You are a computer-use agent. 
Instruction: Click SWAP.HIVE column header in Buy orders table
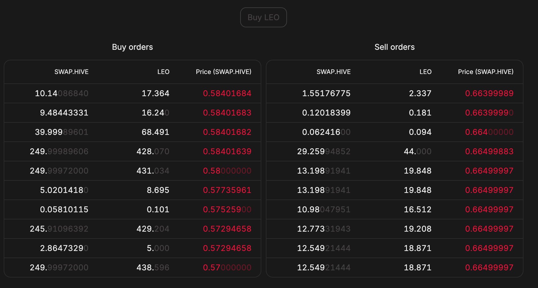click(x=71, y=72)
